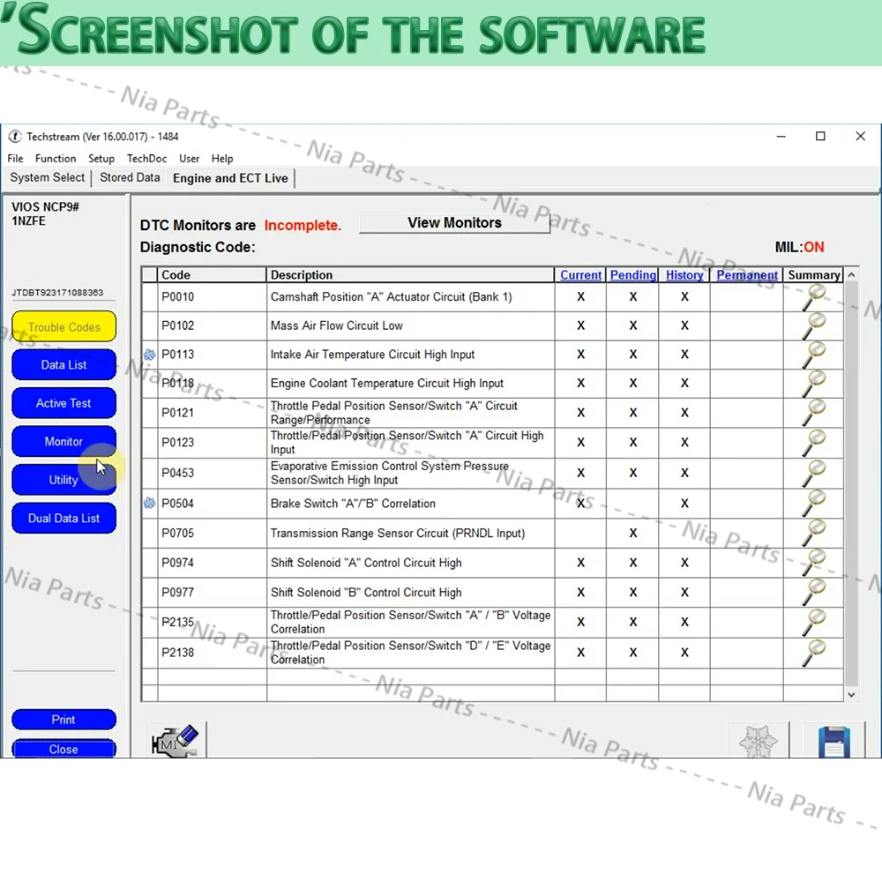Click the View Monitors button
Screen dimensions: 882x882
[454, 223]
